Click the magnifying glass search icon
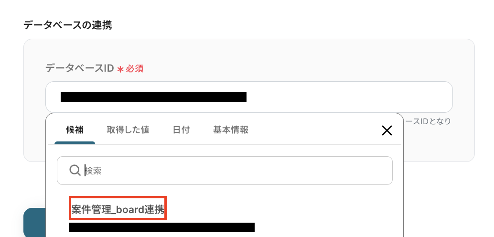The height and width of the screenshot is (237, 494). point(75,171)
